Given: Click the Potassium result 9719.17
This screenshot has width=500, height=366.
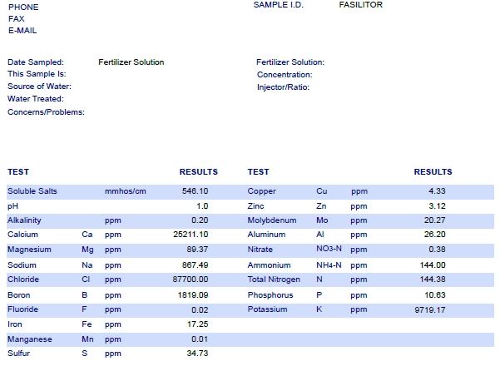Looking at the screenshot, I should 430,310.
